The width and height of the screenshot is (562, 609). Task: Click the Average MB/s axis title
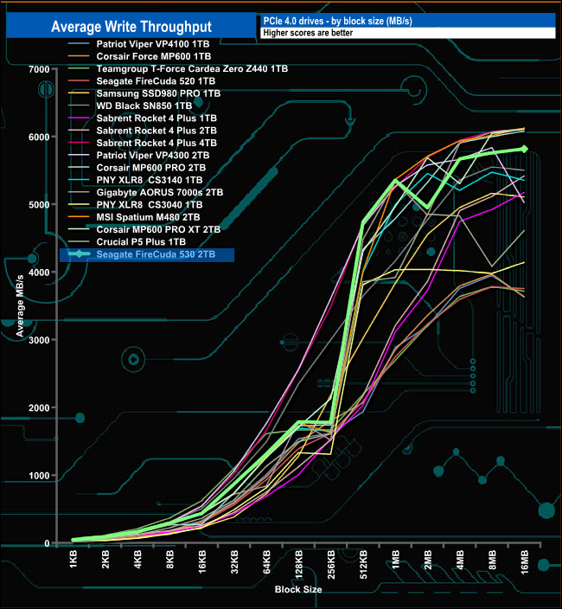click(x=20, y=305)
